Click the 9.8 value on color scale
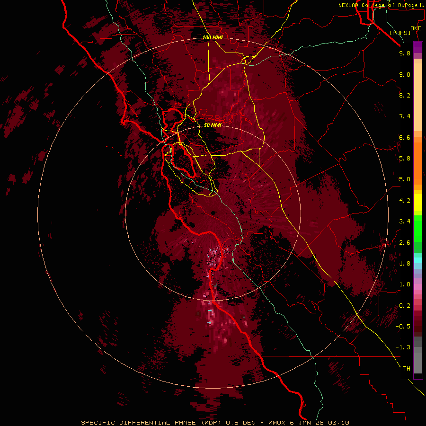The height and width of the screenshot is (426, 426). pos(405,53)
